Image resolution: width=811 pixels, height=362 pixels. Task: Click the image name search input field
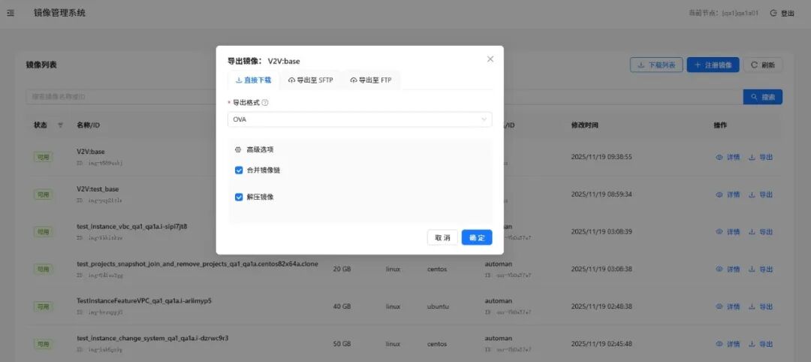click(x=120, y=97)
